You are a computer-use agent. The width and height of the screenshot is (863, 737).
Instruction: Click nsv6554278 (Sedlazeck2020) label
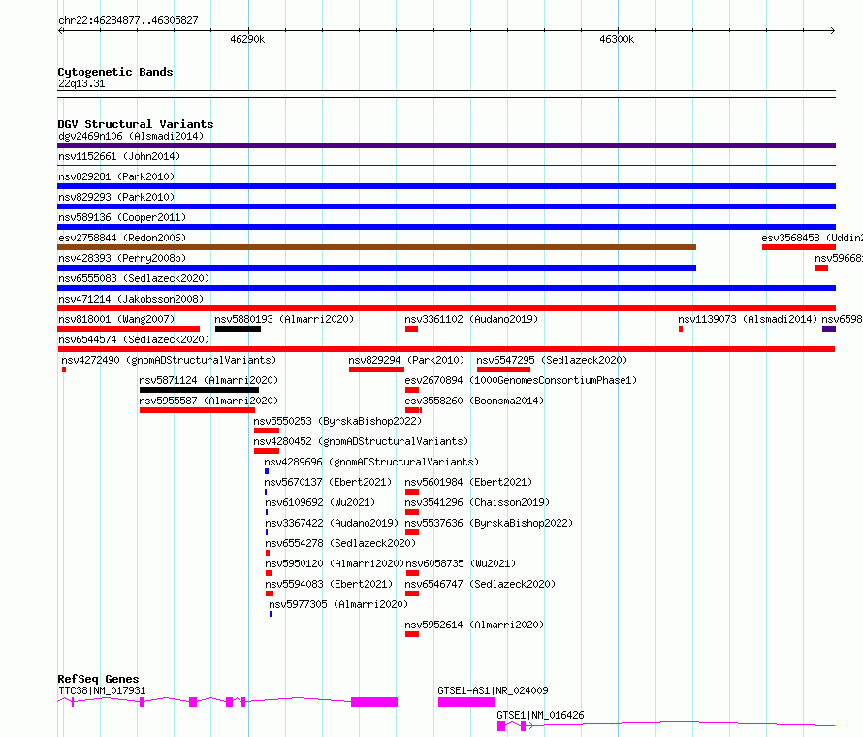(x=340, y=543)
